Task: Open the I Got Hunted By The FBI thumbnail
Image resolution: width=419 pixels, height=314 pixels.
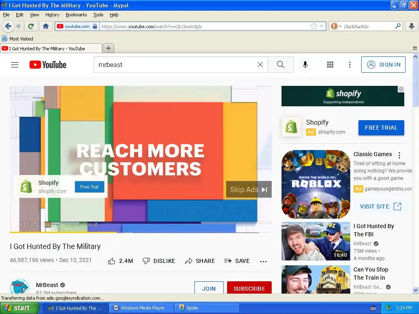Action: click(316, 241)
